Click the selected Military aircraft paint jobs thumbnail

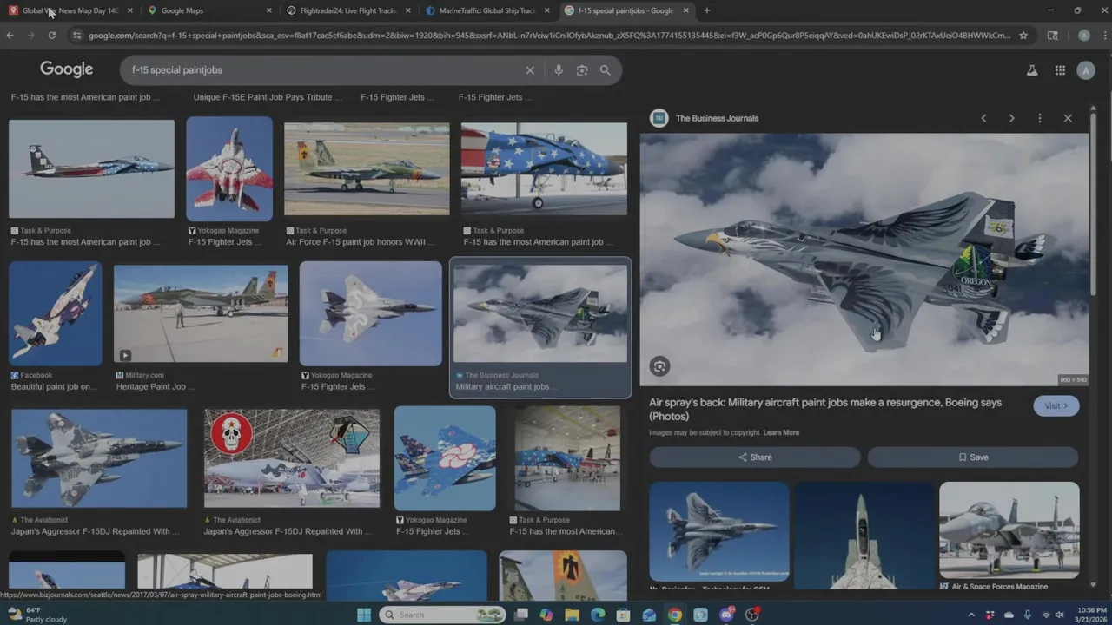[540, 313]
